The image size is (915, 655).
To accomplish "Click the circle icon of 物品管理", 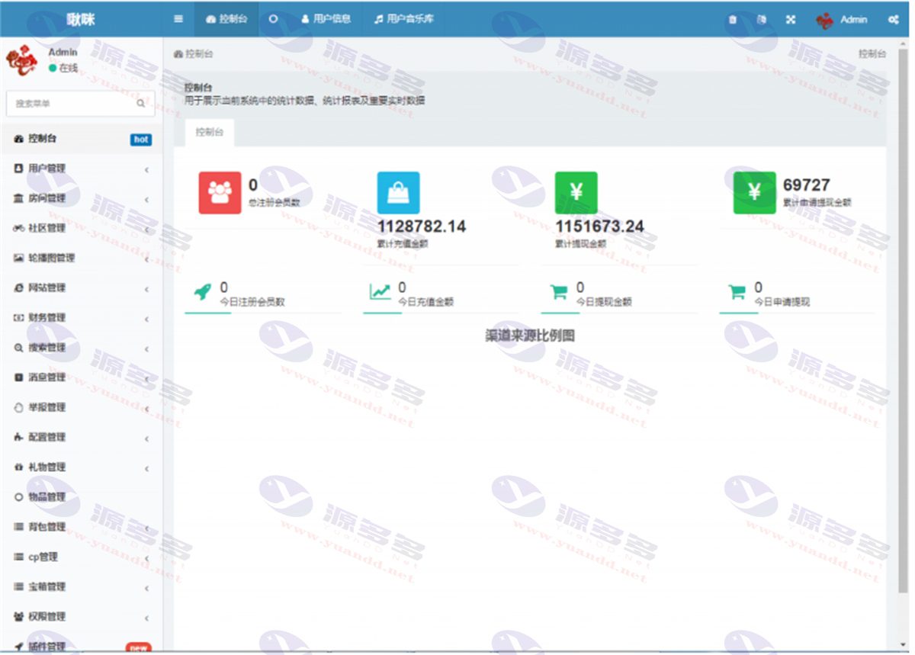I will point(19,497).
